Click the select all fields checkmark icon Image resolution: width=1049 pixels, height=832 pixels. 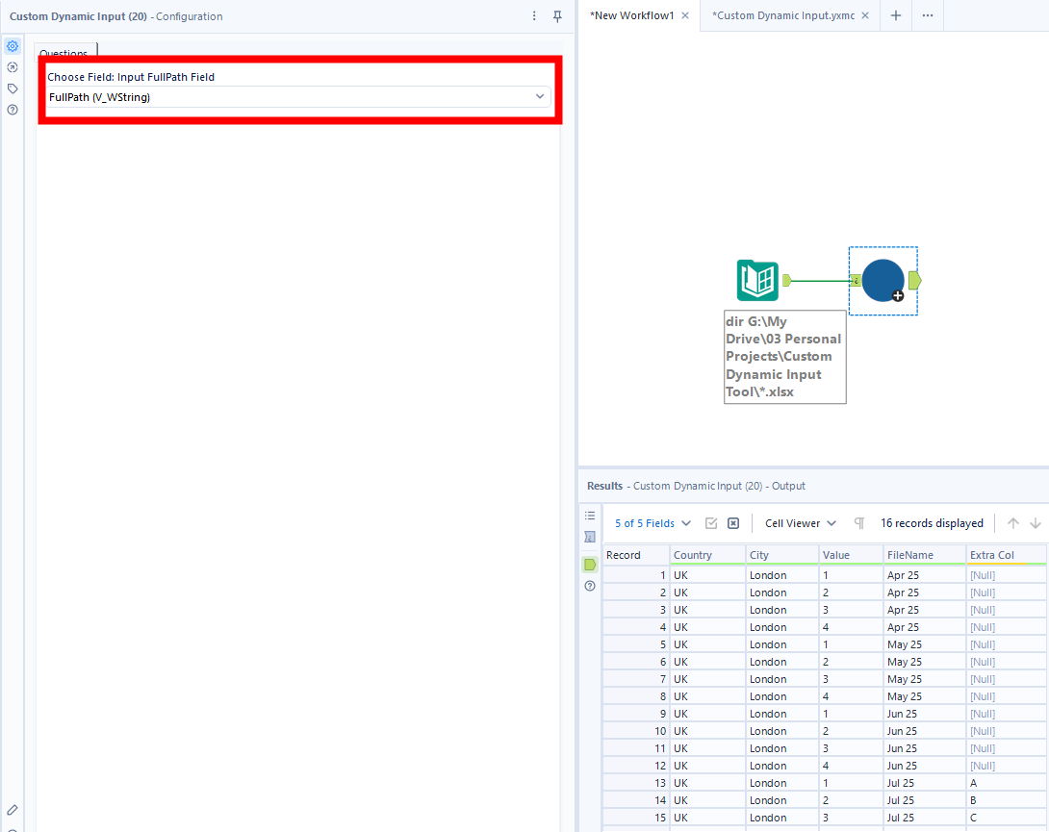(711, 523)
